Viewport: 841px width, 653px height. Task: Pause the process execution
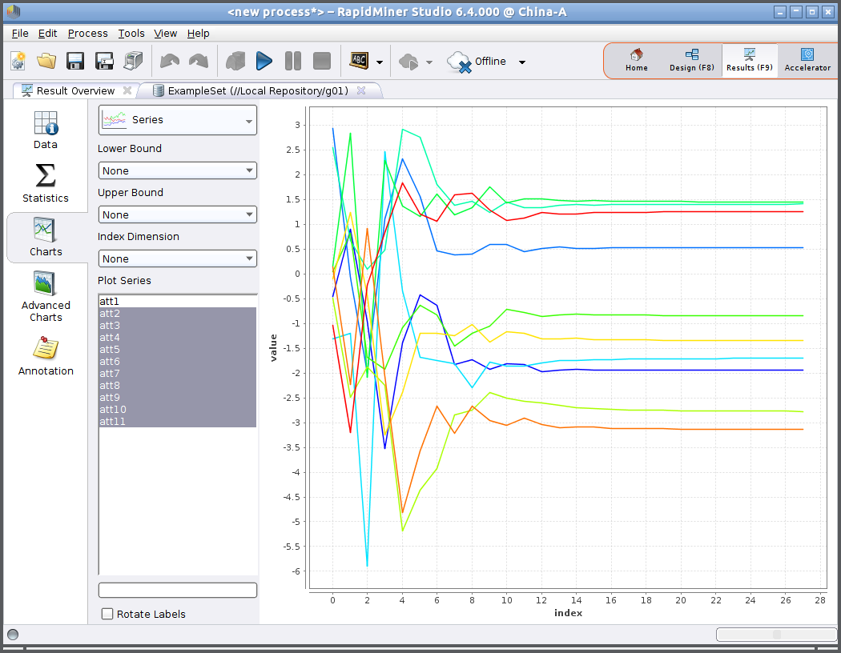(293, 61)
